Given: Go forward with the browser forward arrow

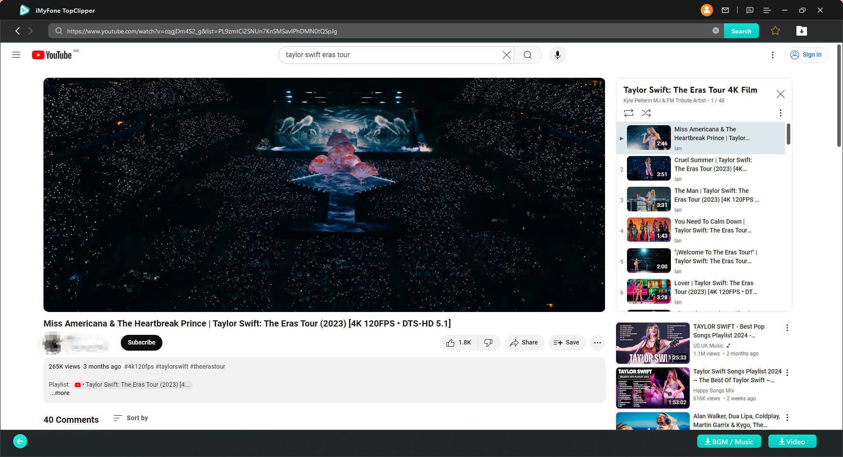Looking at the screenshot, I should (30, 31).
